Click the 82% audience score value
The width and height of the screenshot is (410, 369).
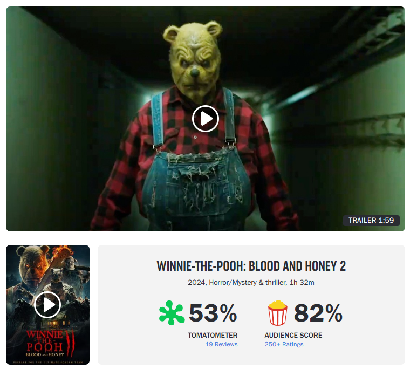click(318, 313)
